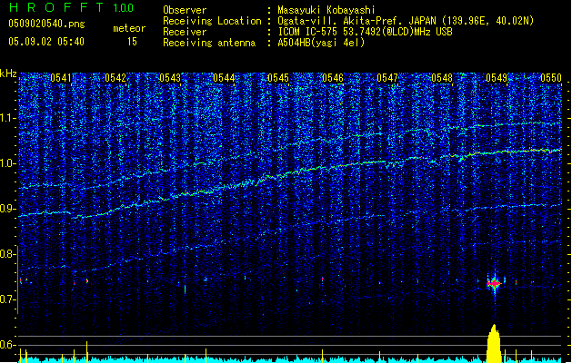Select the 0545 time marker

pos(278,78)
